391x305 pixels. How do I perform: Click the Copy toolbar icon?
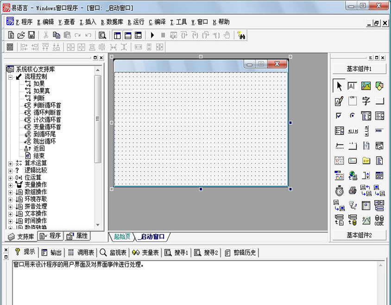pyautogui.click(x=57, y=35)
